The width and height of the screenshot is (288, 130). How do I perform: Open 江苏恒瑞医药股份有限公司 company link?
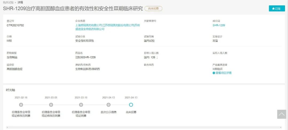(x=118, y=25)
